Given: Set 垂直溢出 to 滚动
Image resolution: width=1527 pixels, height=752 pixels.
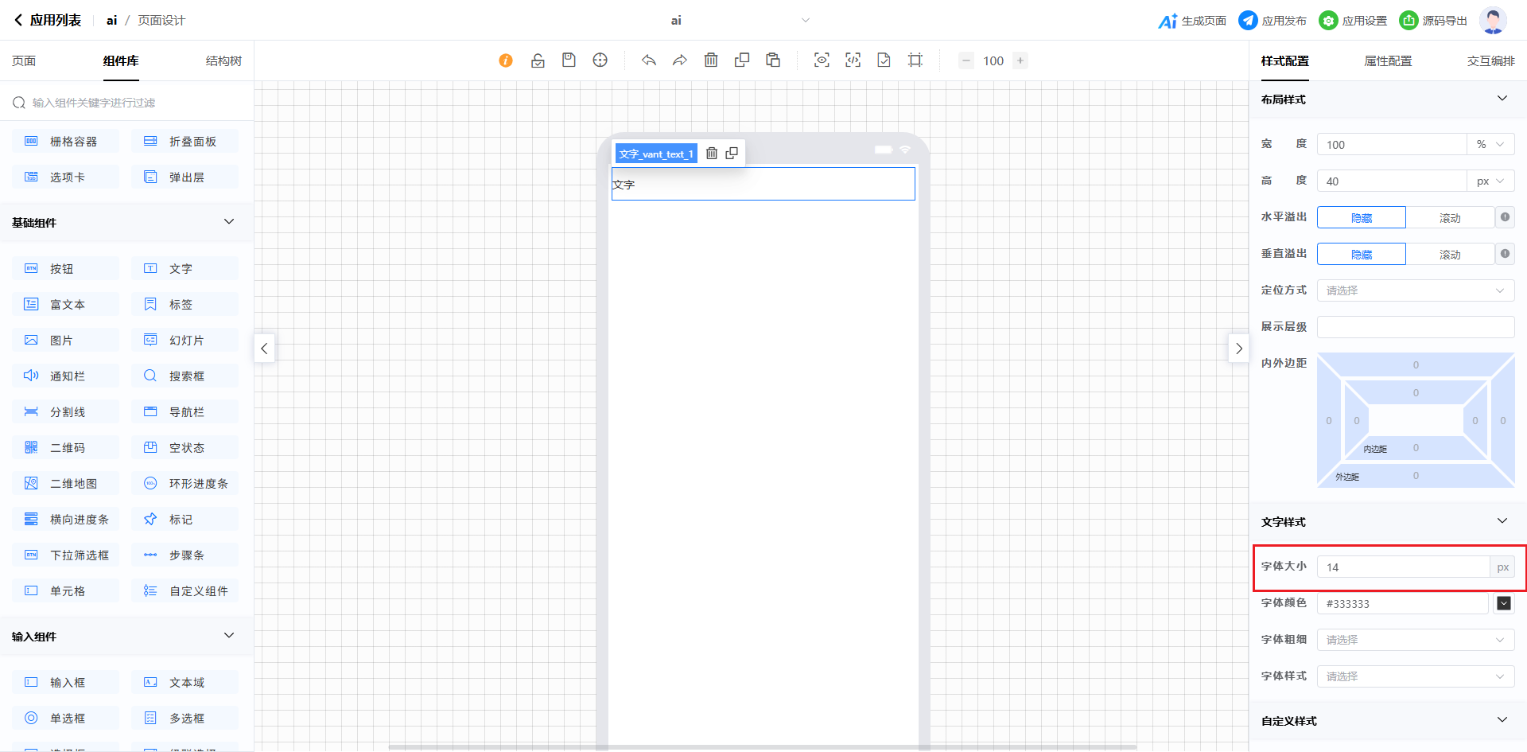Looking at the screenshot, I should pos(1449,255).
